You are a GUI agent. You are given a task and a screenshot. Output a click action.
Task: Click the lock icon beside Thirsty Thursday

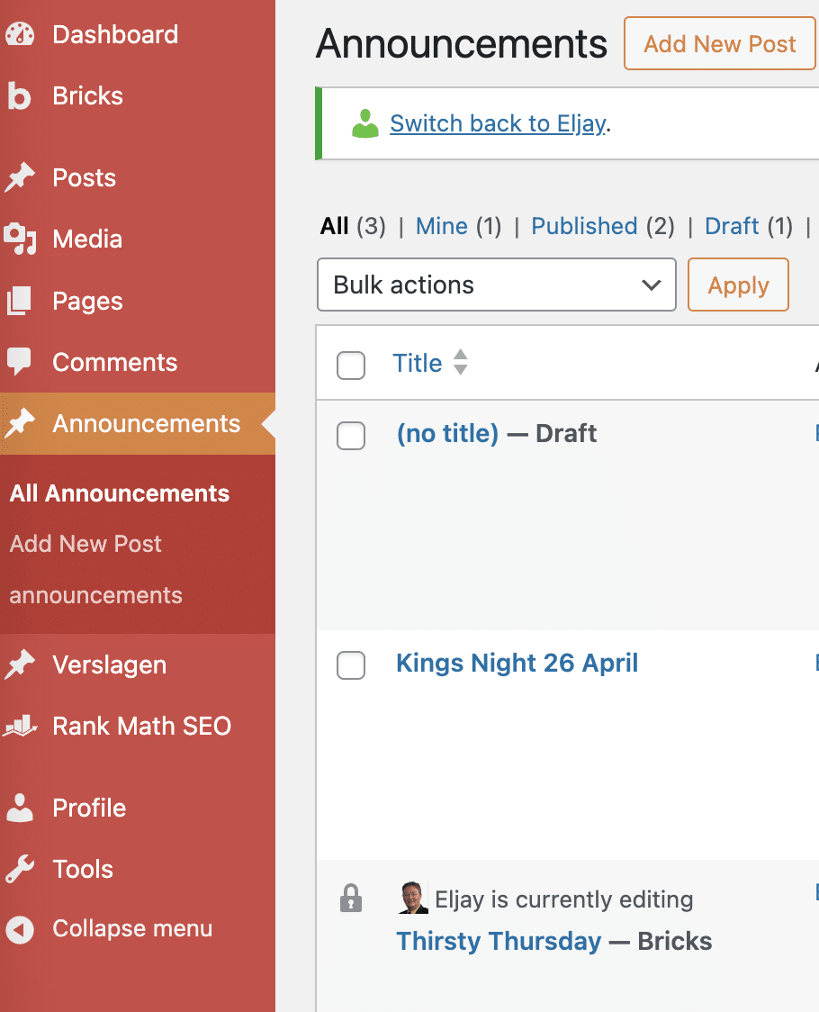351,898
